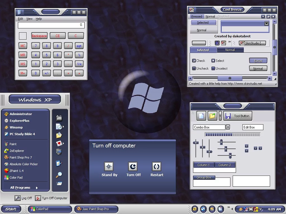The image size is (286, 214).
Task: Select the Unselect radio option
Action: click(x=213, y=69)
